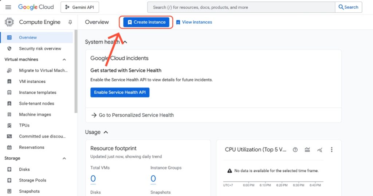Collapse the Storage sidebar group

tap(64, 158)
